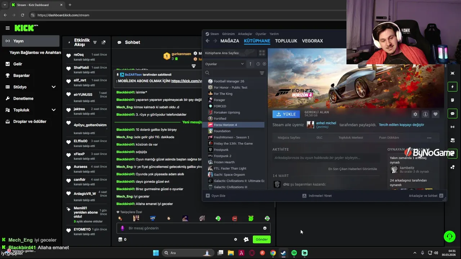The height and width of the screenshot is (259, 461).
Task: Add Forza Horizon 4 to favorites
Action: coord(435,114)
